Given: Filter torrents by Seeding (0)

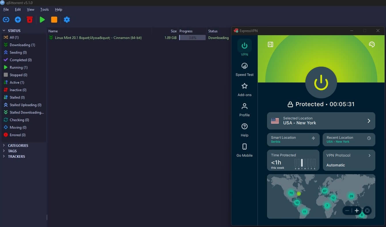Looking at the screenshot, I should click(23, 52).
